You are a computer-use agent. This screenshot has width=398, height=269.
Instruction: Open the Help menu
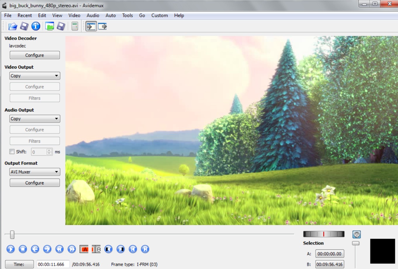[x=179, y=15]
